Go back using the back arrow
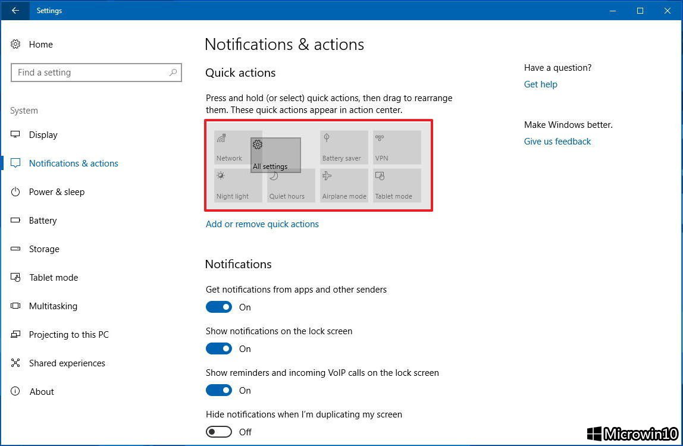This screenshot has height=446, width=683. (x=15, y=11)
